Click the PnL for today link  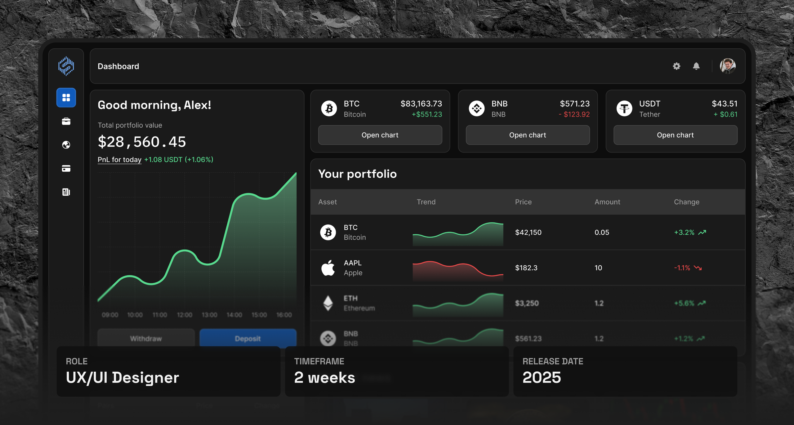coord(119,160)
